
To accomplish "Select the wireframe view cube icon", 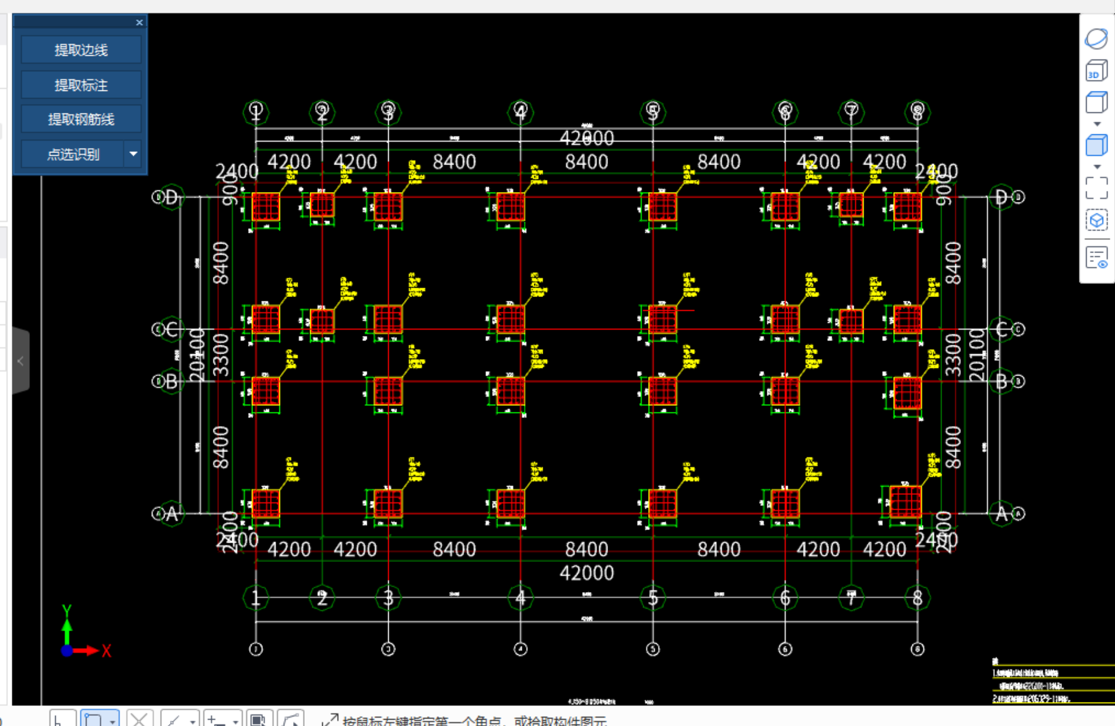I will pos(1096,103).
